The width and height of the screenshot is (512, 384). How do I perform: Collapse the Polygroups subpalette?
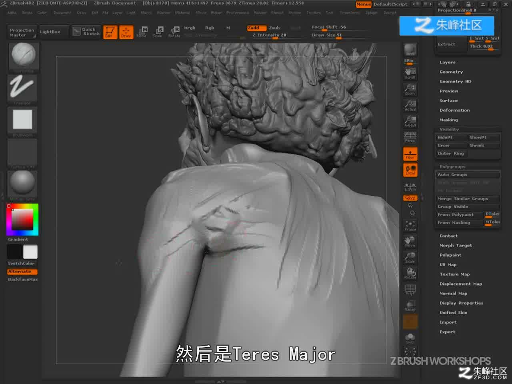[452, 167]
